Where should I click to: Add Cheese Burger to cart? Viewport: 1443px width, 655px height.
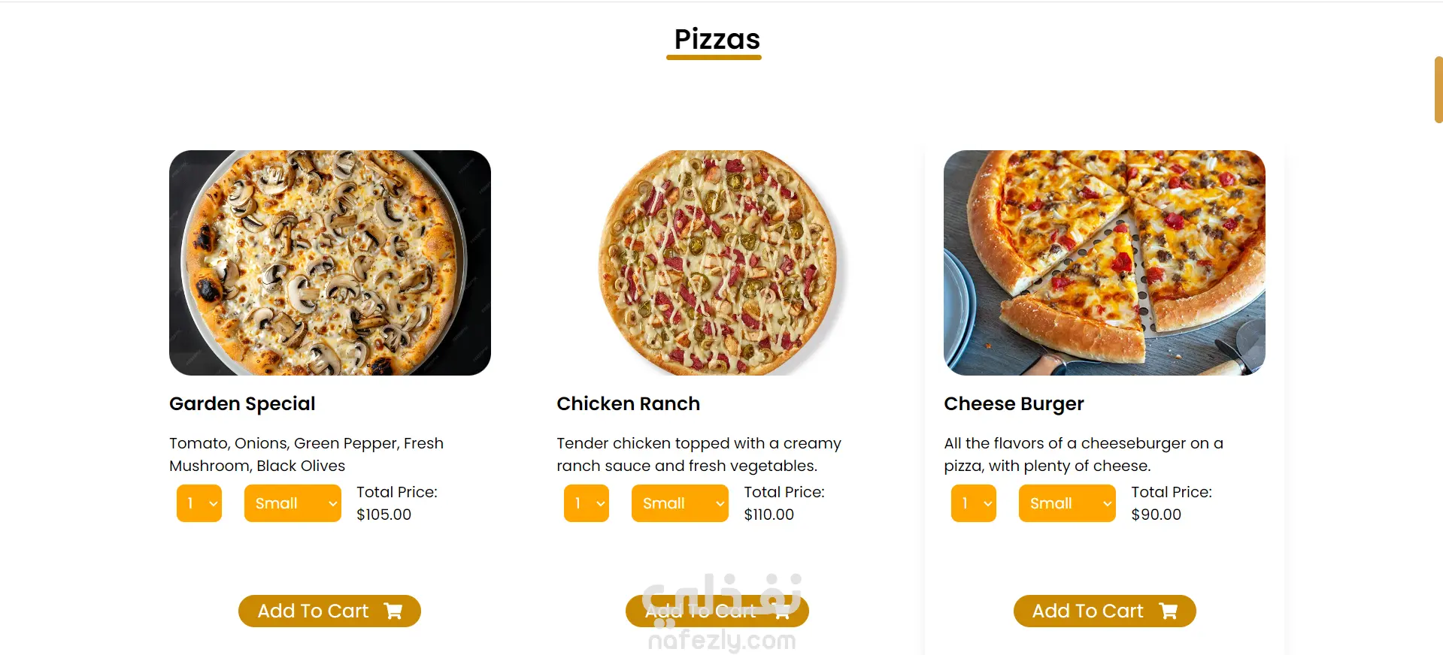[1087, 611]
